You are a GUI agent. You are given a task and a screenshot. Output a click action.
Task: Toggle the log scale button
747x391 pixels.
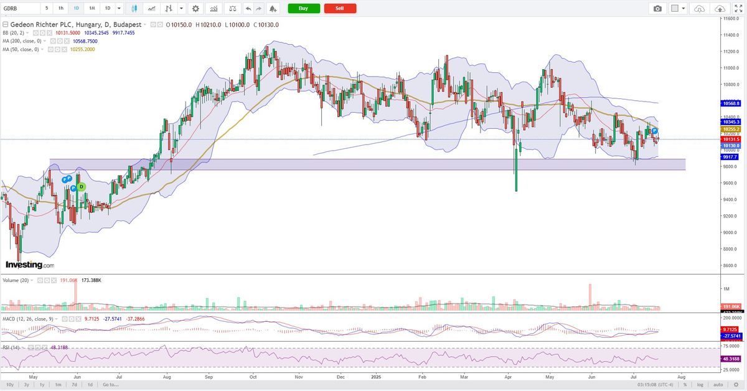click(700, 385)
